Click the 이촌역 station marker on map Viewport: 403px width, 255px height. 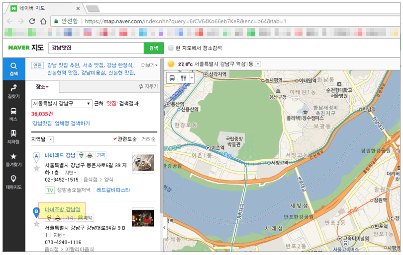coord(208,148)
